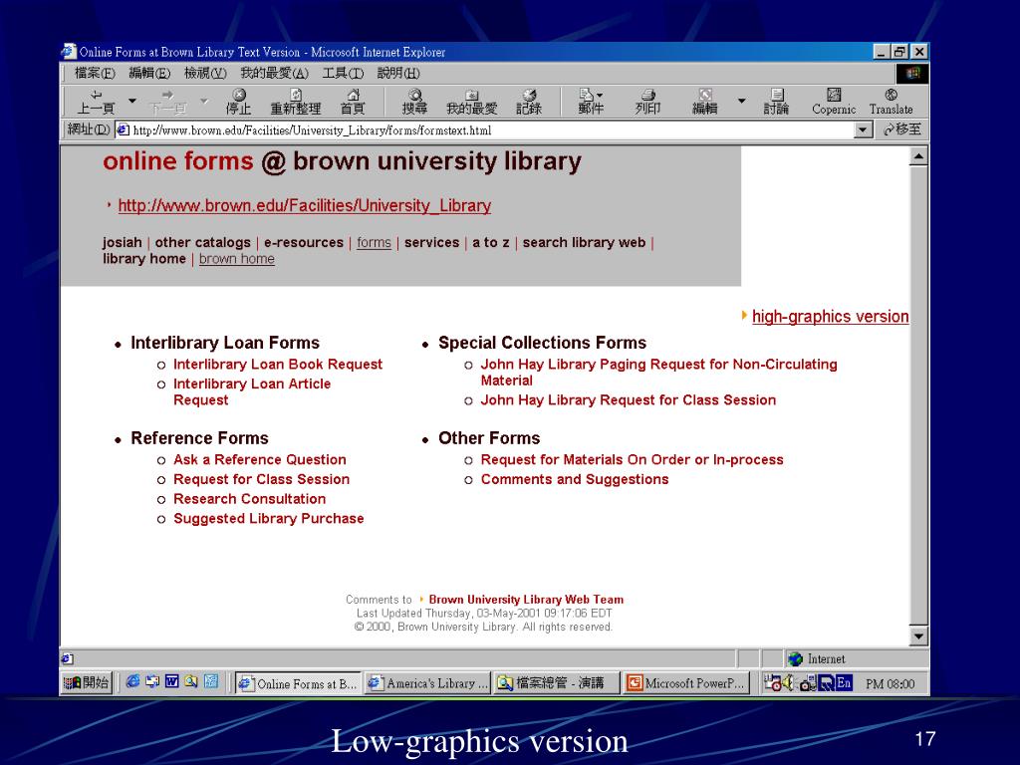Click Brown University Library Web Team link
Screen dimensions: 1020x765
click(526, 599)
